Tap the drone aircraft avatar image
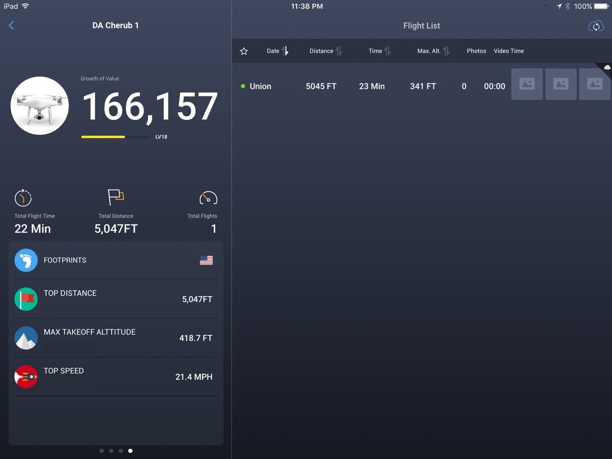This screenshot has height=459, width=612. 40,106
